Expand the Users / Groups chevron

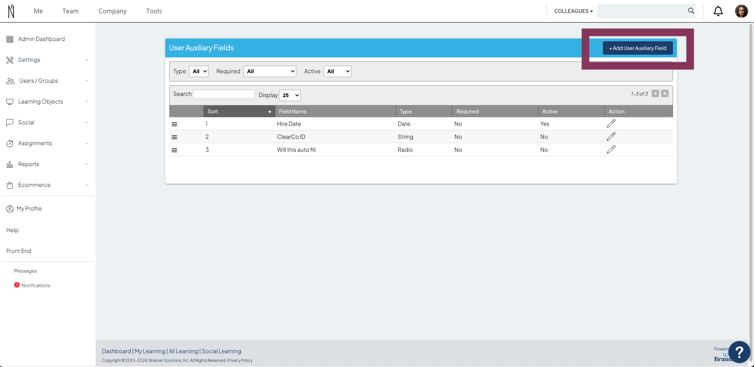pos(87,81)
